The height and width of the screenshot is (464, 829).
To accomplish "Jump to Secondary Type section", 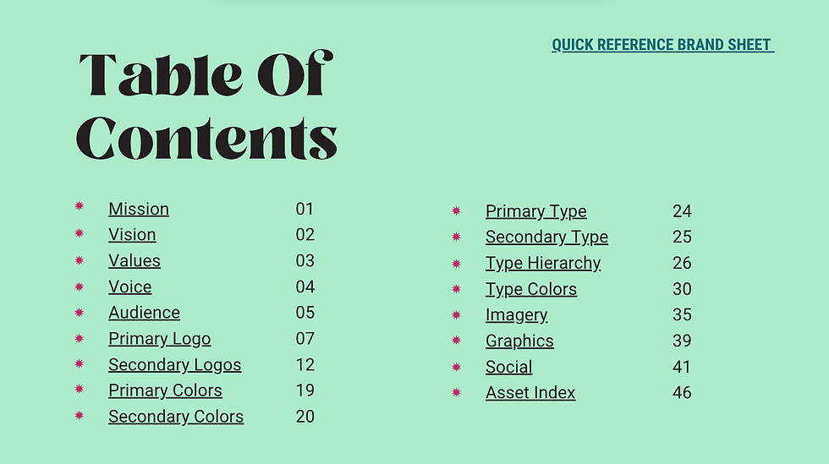I will pyautogui.click(x=546, y=237).
